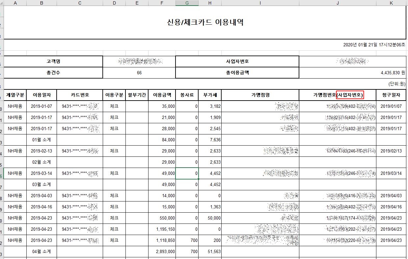This screenshot has width=408, height=259.
Task: Click 체크 in the 2019-04-16 row
Action: (114, 207)
